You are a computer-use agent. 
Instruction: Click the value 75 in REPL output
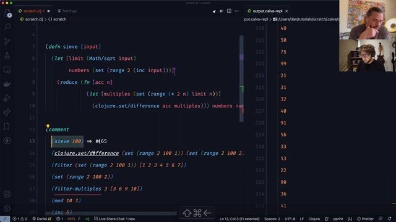(x=283, y=52)
